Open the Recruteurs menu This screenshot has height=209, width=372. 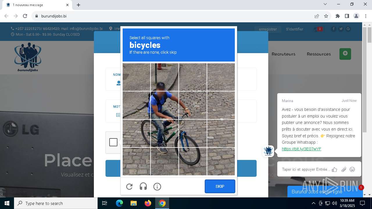tap(283, 54)
